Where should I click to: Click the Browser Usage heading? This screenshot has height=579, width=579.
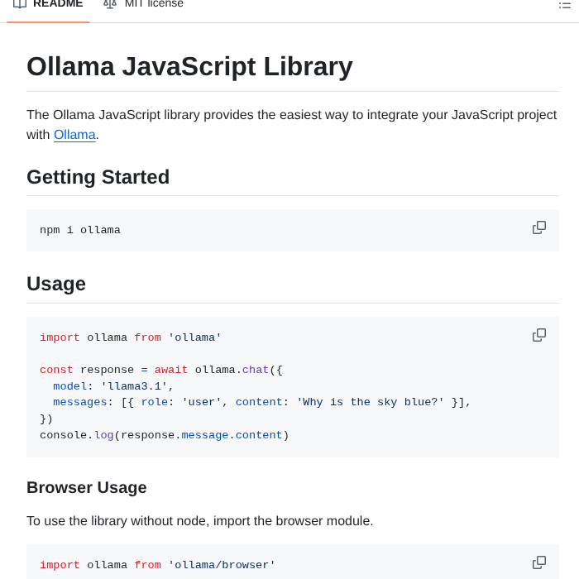pyautogui.click(x=86, y=487)
